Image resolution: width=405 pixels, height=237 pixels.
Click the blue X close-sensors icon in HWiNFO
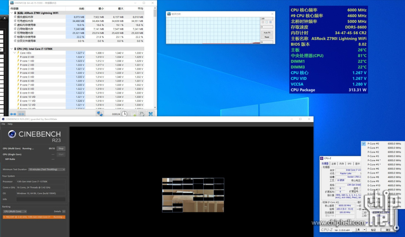(151, 114)
